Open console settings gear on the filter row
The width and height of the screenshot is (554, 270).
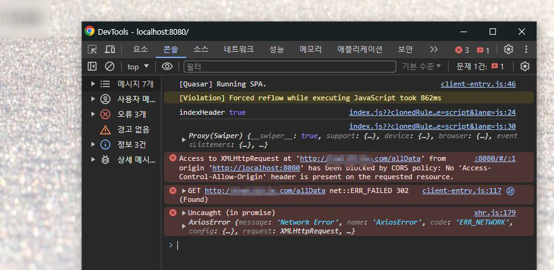click(x=525, y=66)
